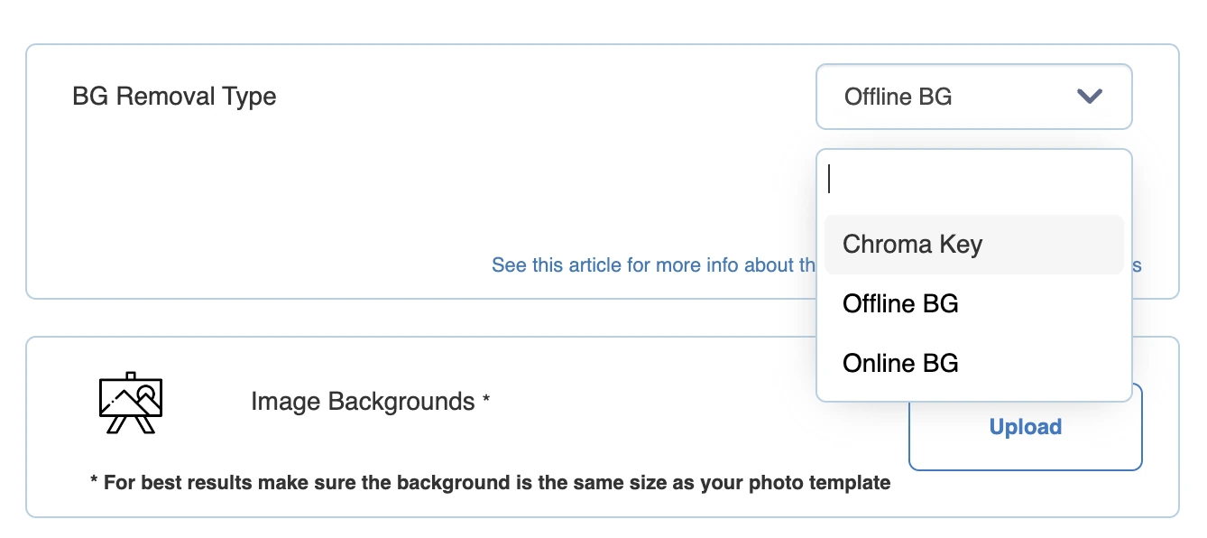Click link text visible right of dropdown list
Viewport: 1207px width, 538px height.
coord(1137,266)
